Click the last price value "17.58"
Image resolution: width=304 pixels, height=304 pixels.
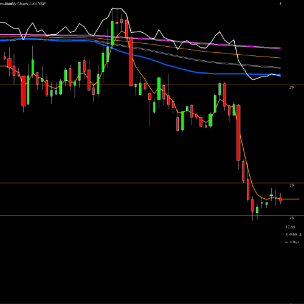(x=290, y=227)
